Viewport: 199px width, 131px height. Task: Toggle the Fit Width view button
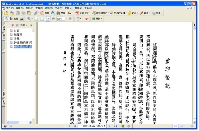pos(47,19)
